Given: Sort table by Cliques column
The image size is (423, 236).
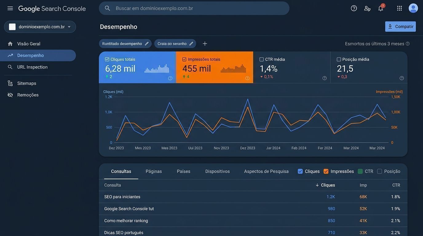Looking at the screenshot, I should pos(325,185).
